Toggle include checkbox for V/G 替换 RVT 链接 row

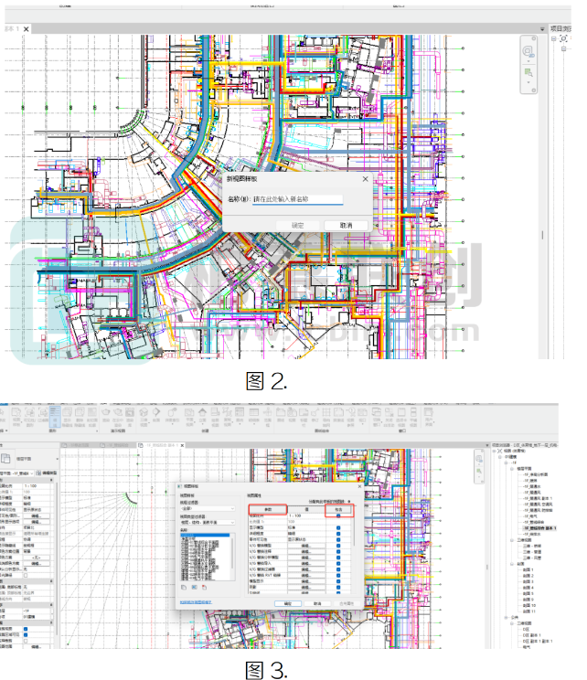click(x=338, y=576)
